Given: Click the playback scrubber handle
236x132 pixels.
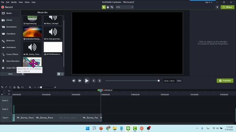Looking at the screenshot, I should (x=159, y=81).
